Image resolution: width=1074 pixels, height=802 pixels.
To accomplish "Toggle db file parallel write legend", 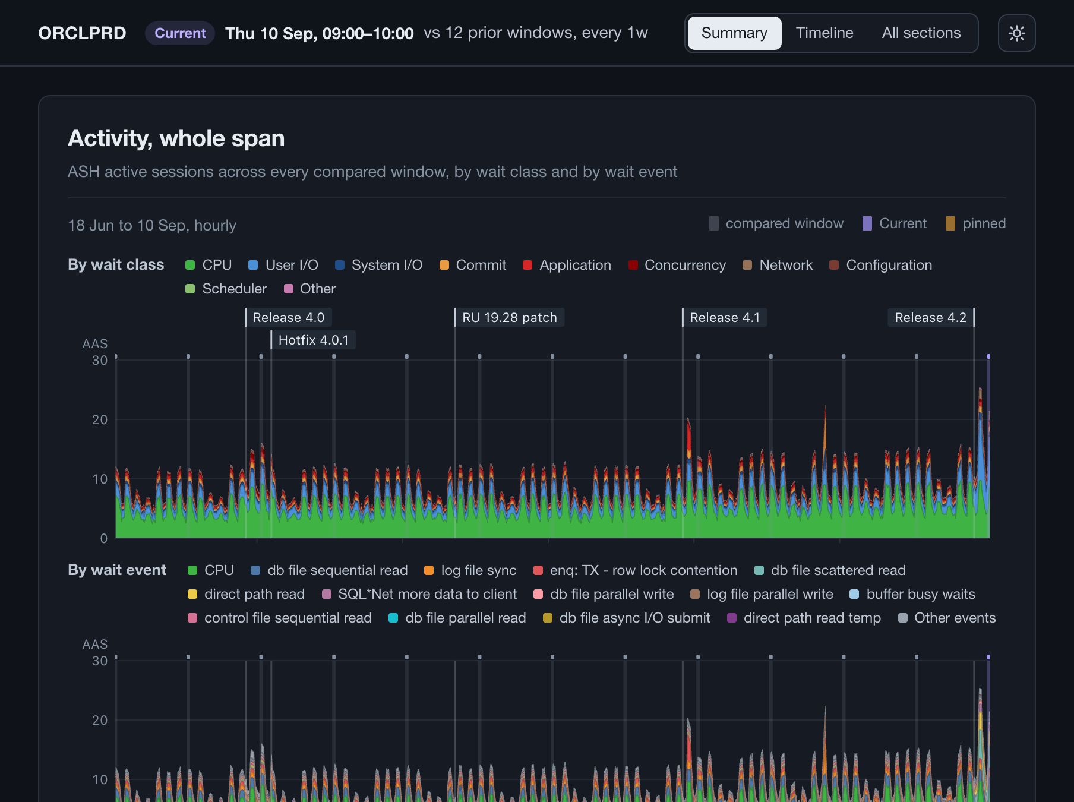I will (604, 594).
